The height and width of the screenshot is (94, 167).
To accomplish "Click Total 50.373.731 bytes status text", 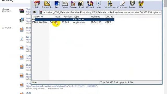I will (117, 83).
